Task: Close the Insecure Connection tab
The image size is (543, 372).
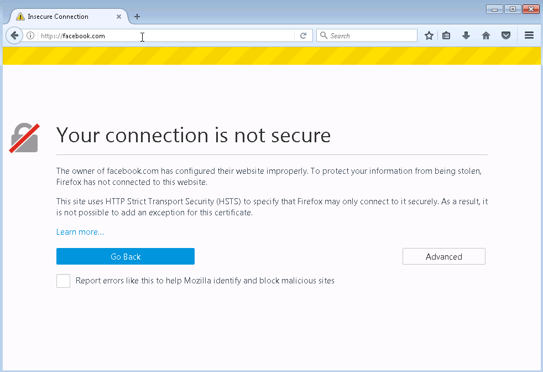Action: [119, 16]
